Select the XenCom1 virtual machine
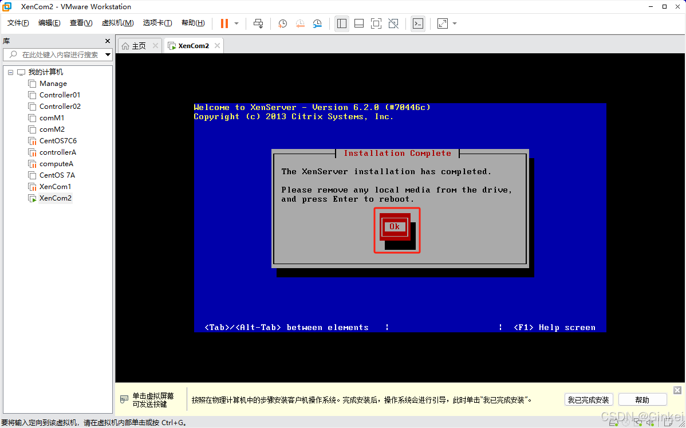The height and width of the screenshot is (428, 686). (55, 186)
